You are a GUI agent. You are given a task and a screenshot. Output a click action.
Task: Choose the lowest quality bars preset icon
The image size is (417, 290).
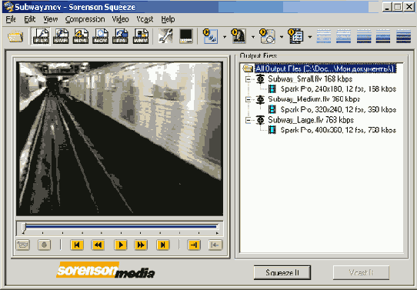pyautogui.click(x=324, y=36)
